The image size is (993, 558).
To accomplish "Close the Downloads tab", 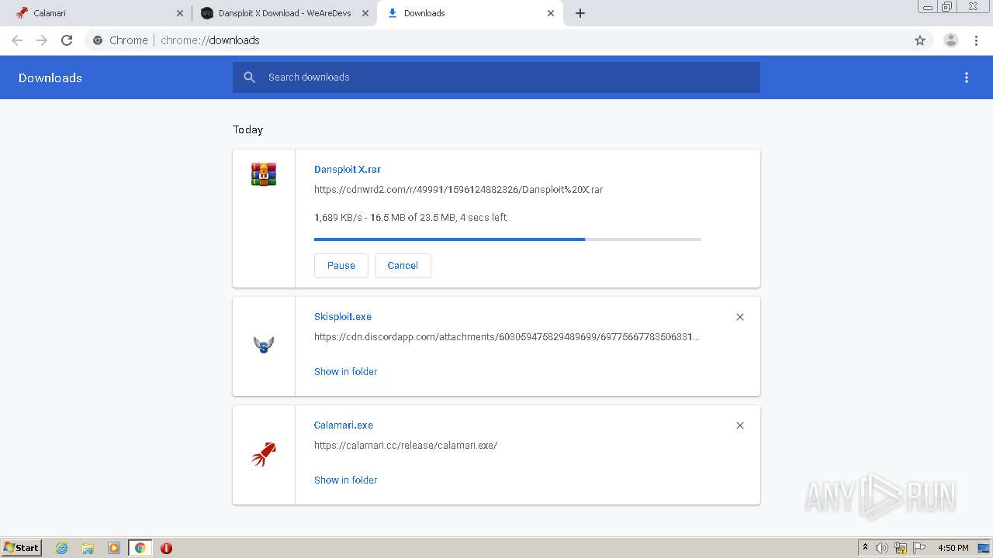I will pos(551,13).
